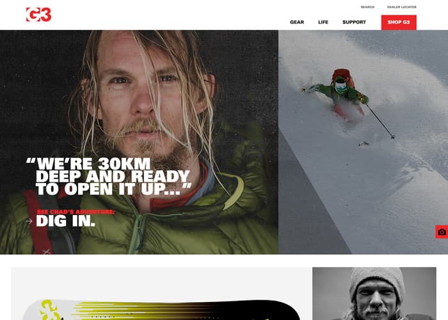Open the yellow G3 ski product image
Image resolution: width=448 pixels, height=320 pixels.
point(161,310)
